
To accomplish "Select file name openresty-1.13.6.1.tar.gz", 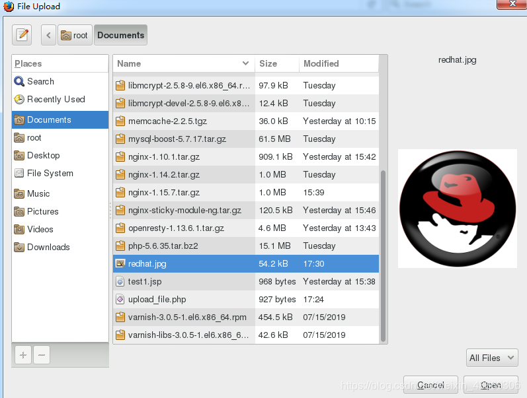I will coord(176,228).
